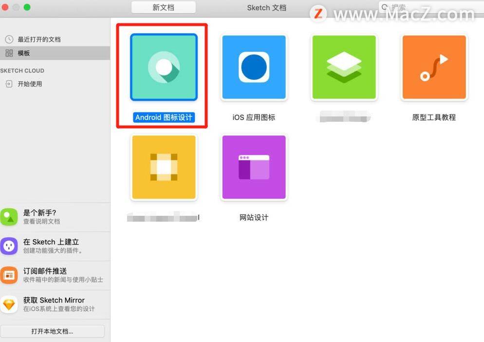Click 开始使用 under Sketch Cloud
The width and height of the screenshot is (484, 342).
click(30, 84)
